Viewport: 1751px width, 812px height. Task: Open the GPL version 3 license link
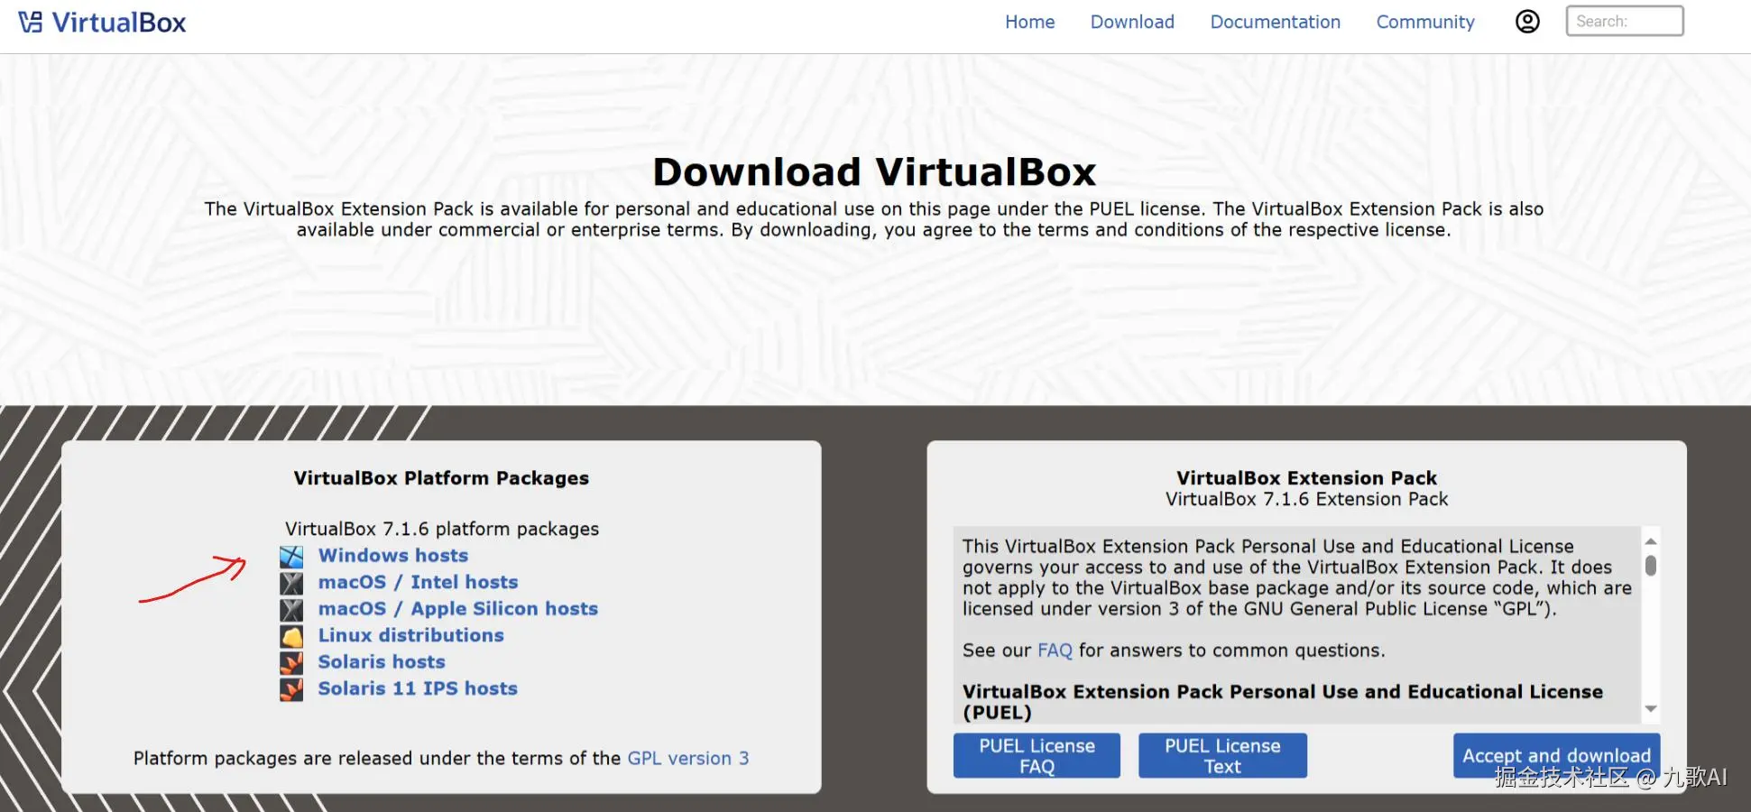(x=688, y=759)
